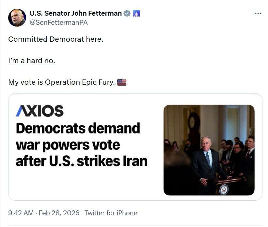
Task: Select the "I'm a hard no." line
Action: tap(32, 61)
